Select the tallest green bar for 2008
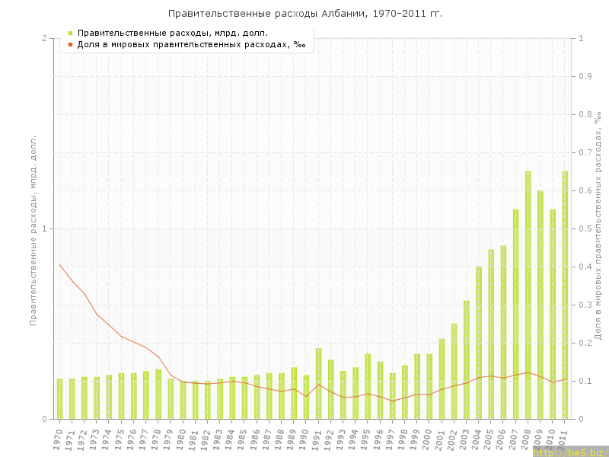 (x=528, y=296)
